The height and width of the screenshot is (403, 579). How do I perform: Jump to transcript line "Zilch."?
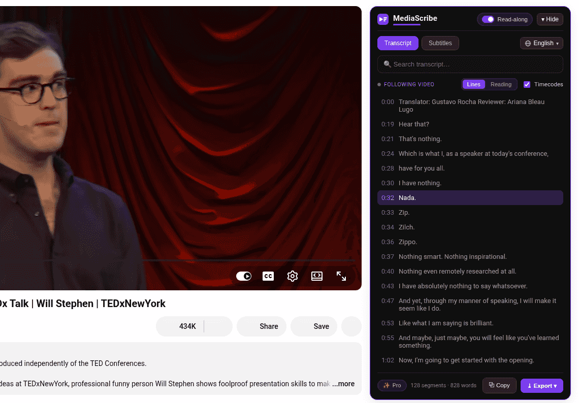(x=470, y=227)
